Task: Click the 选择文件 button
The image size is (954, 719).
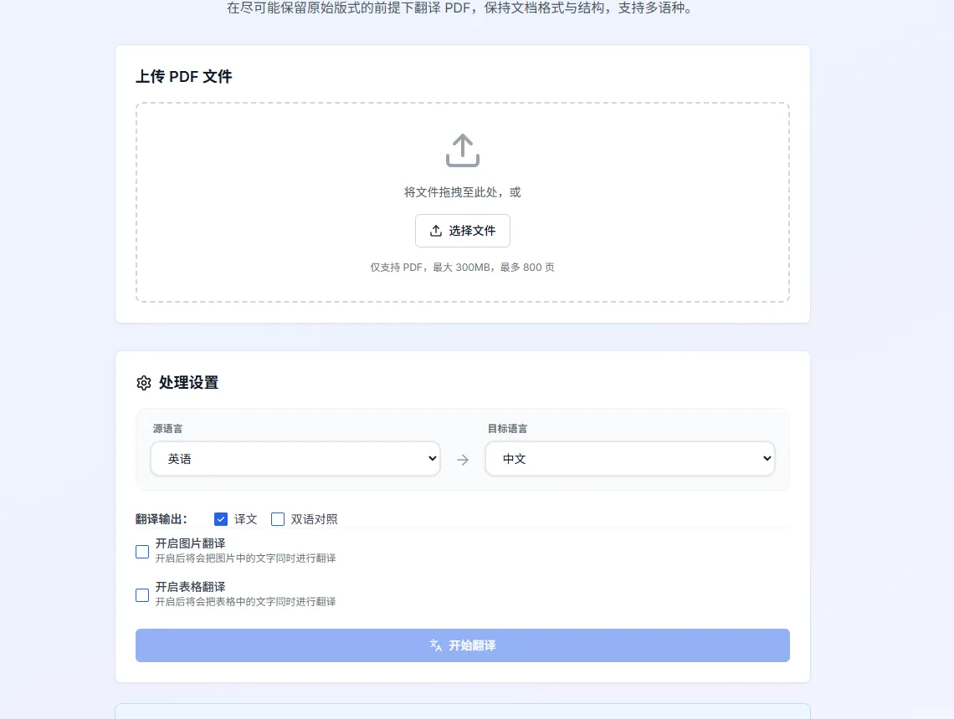Action: [463, 231]
